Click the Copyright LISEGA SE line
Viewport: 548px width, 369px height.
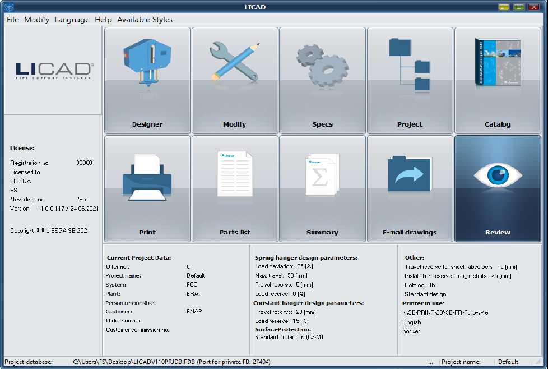click(49, 231)
